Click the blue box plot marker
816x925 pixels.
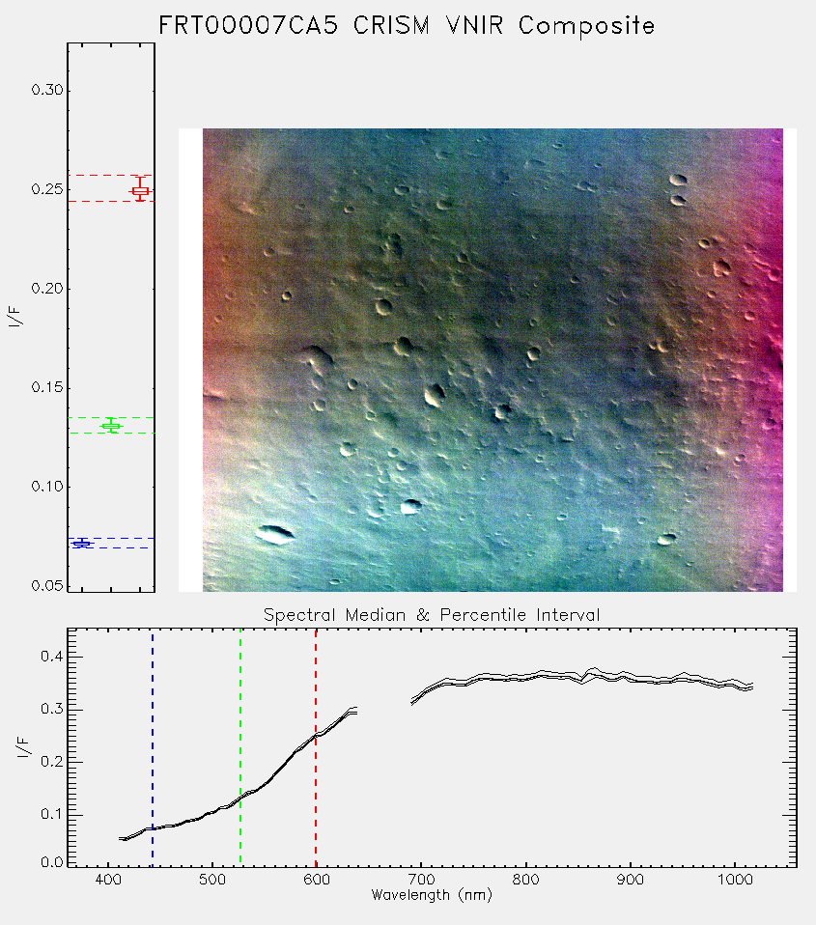click(82, 544)
